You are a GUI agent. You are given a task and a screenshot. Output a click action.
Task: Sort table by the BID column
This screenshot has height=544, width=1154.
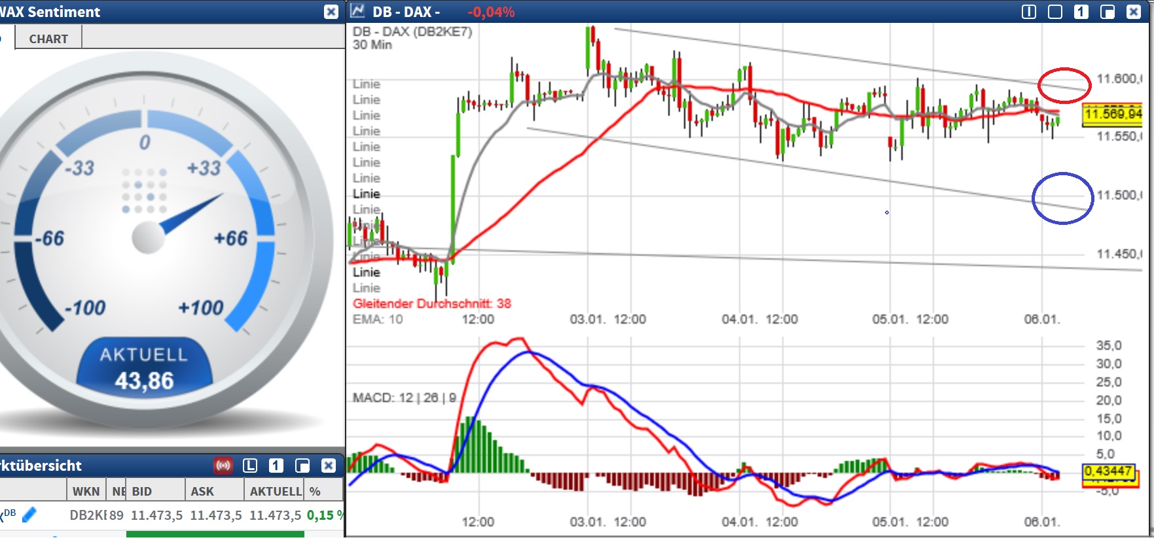[142, 491]
